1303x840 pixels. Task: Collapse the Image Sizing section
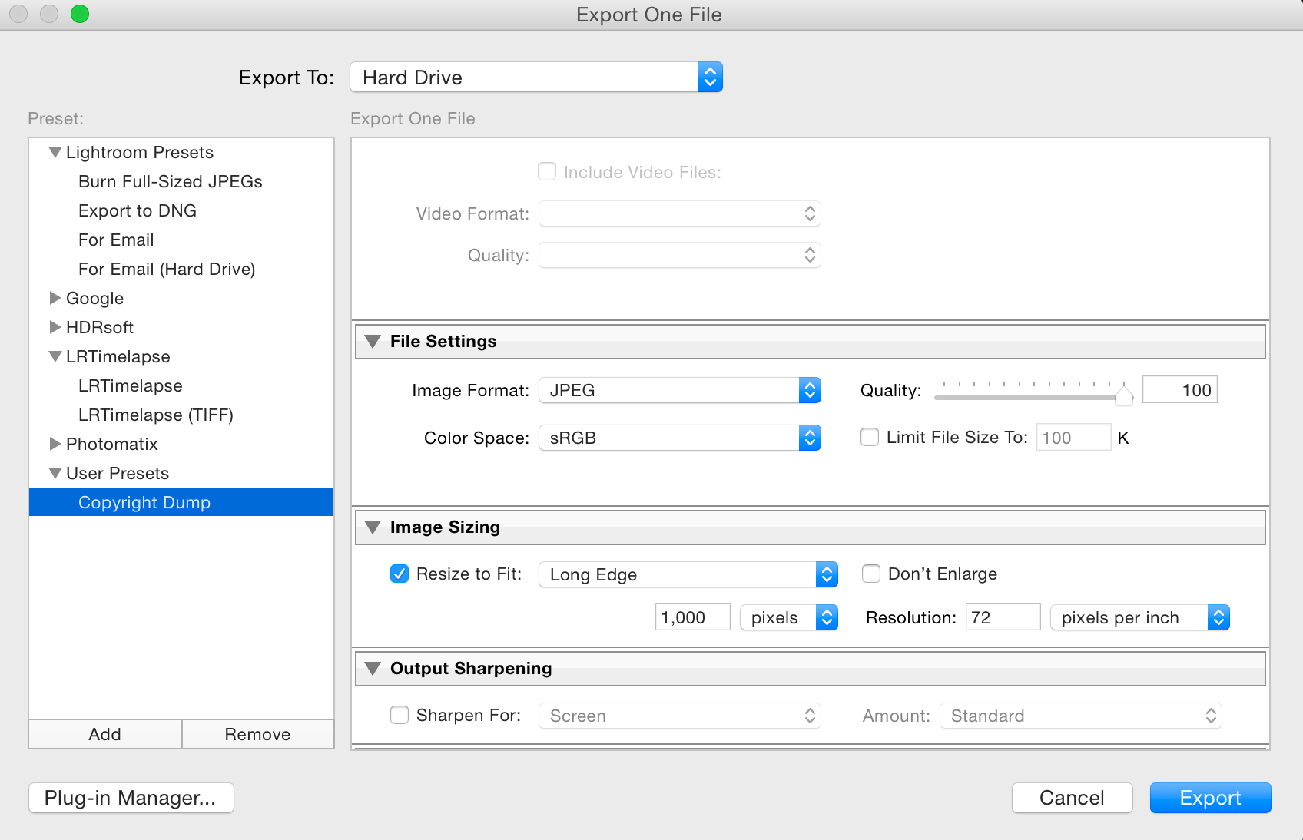tap(373, 527)
